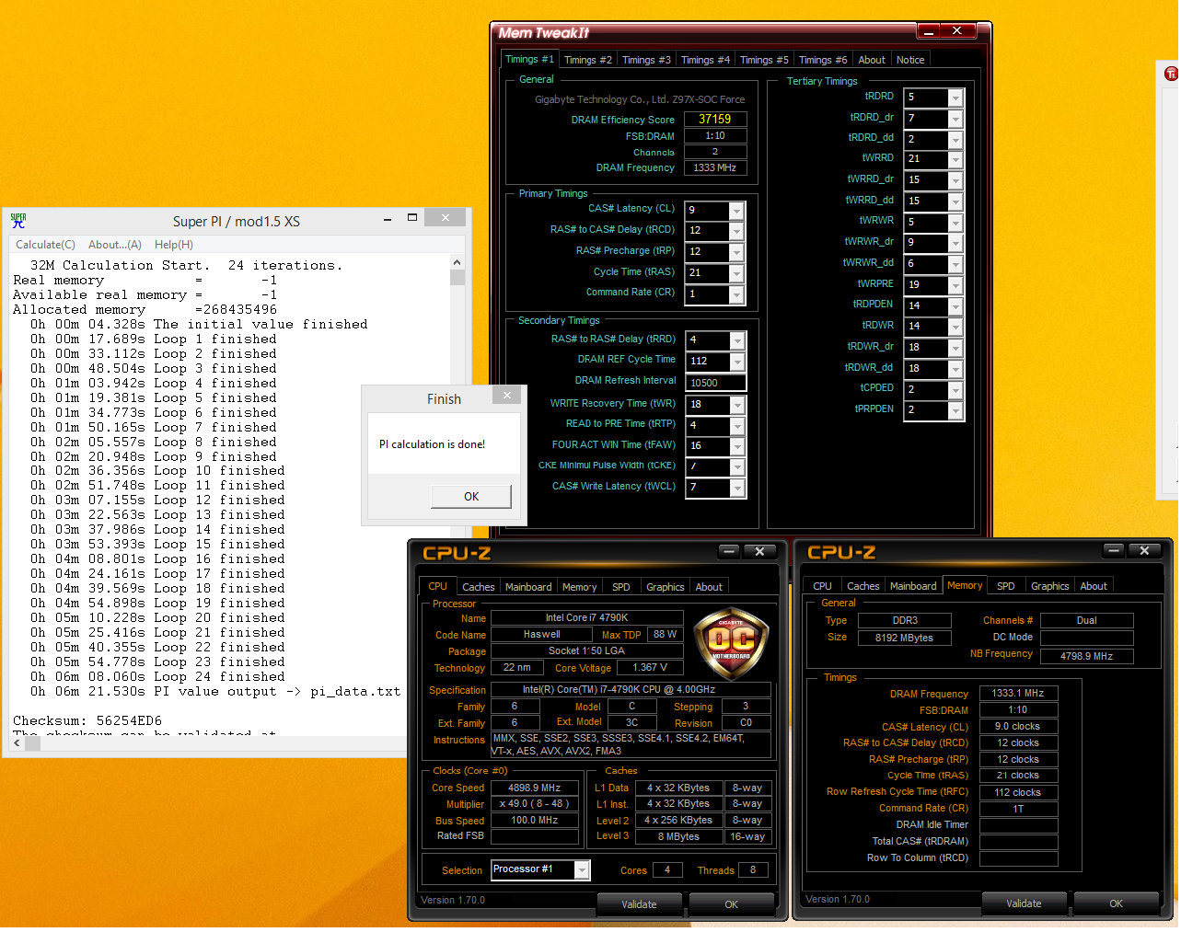The image size is (1181, 932).
Task: Open the Command Rate (CR) dropdown
Action: (736, 294)
